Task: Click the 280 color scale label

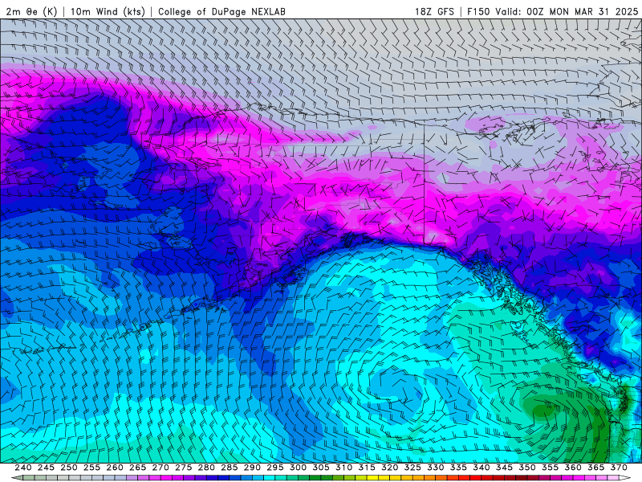Action: (207, 468)
